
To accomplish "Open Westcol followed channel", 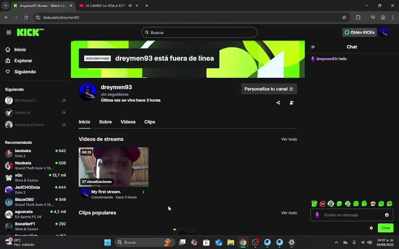I will (35, 112).
